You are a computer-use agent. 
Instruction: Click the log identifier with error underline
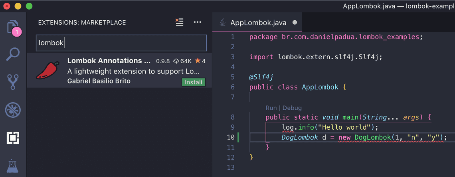[x=288, y=127]
